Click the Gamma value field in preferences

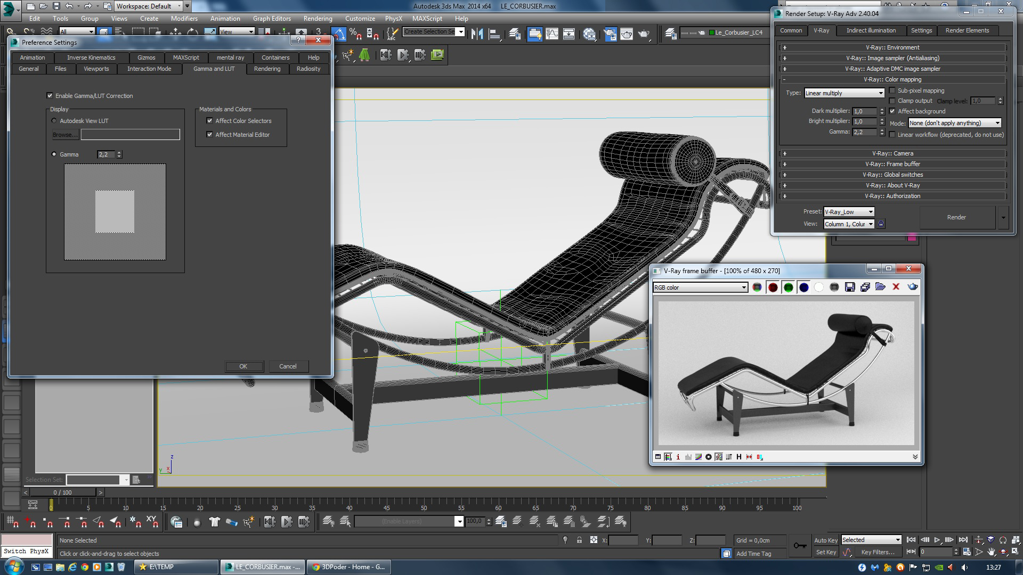pyautogui.click(x=106, y=154)
